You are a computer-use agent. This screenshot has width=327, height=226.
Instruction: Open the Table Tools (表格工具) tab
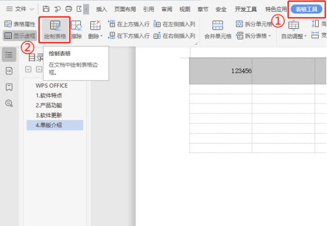pos(306,9)
